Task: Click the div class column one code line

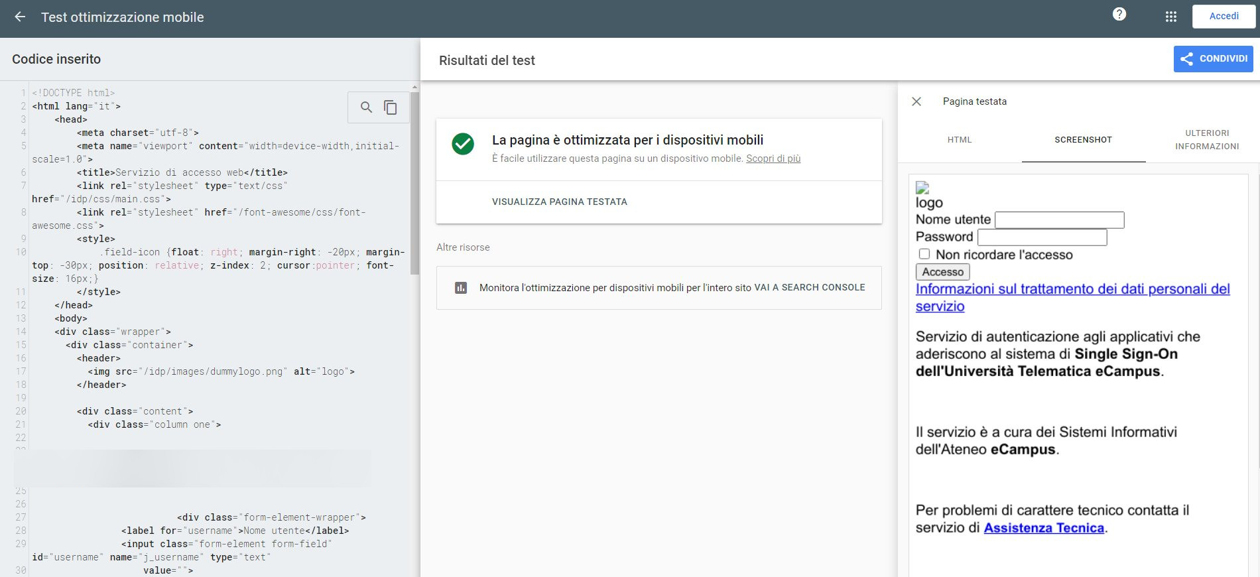Action: (x=155, y=424)
